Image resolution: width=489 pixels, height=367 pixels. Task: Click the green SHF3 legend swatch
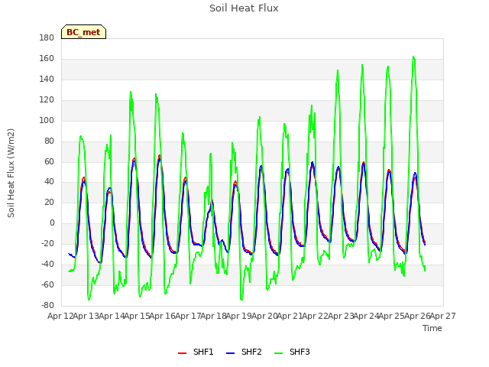click(278, 353)
